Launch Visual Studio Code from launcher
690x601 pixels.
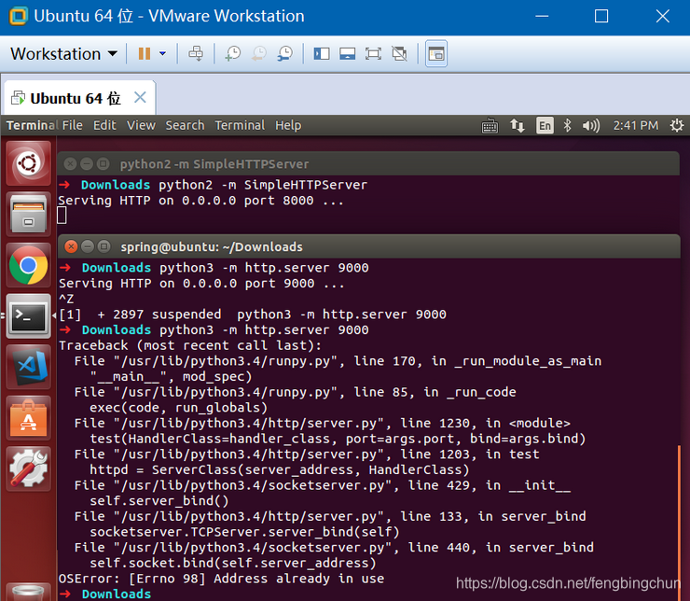[x=29, y=367]
